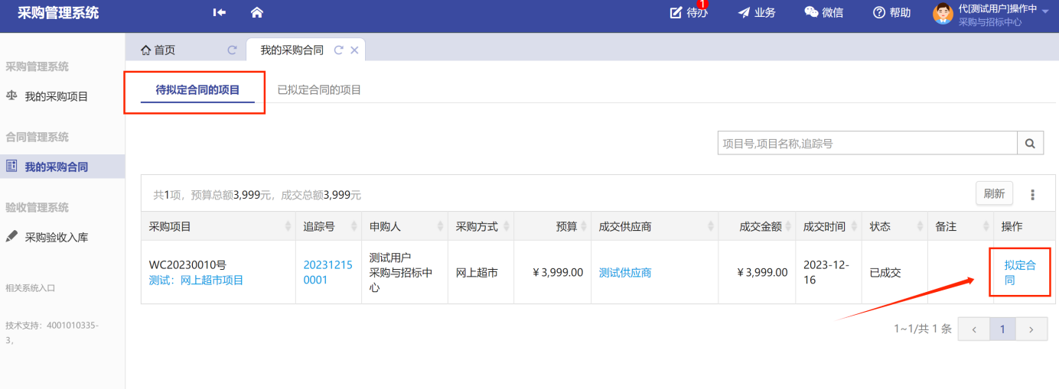Click the search magnifier button
1059x389 pixels.
pyautogui.click(x=1030, y=143)
